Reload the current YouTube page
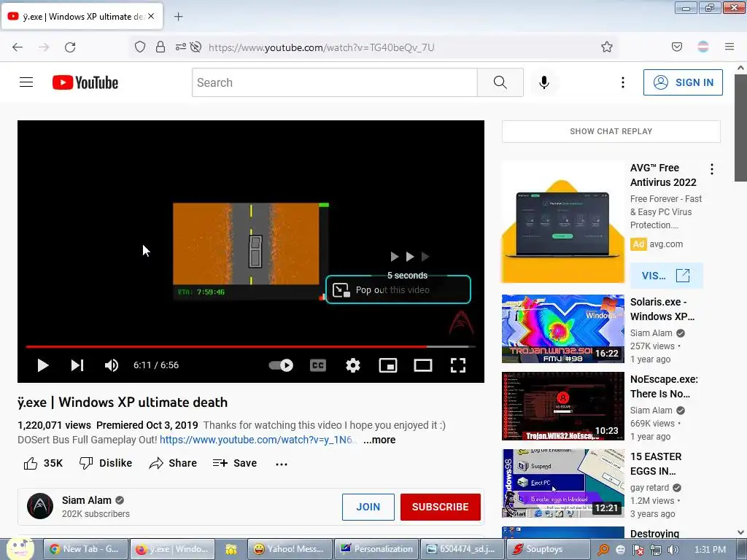Image resolution: width=747 pixels, height=560 pixels. point(70,47)
